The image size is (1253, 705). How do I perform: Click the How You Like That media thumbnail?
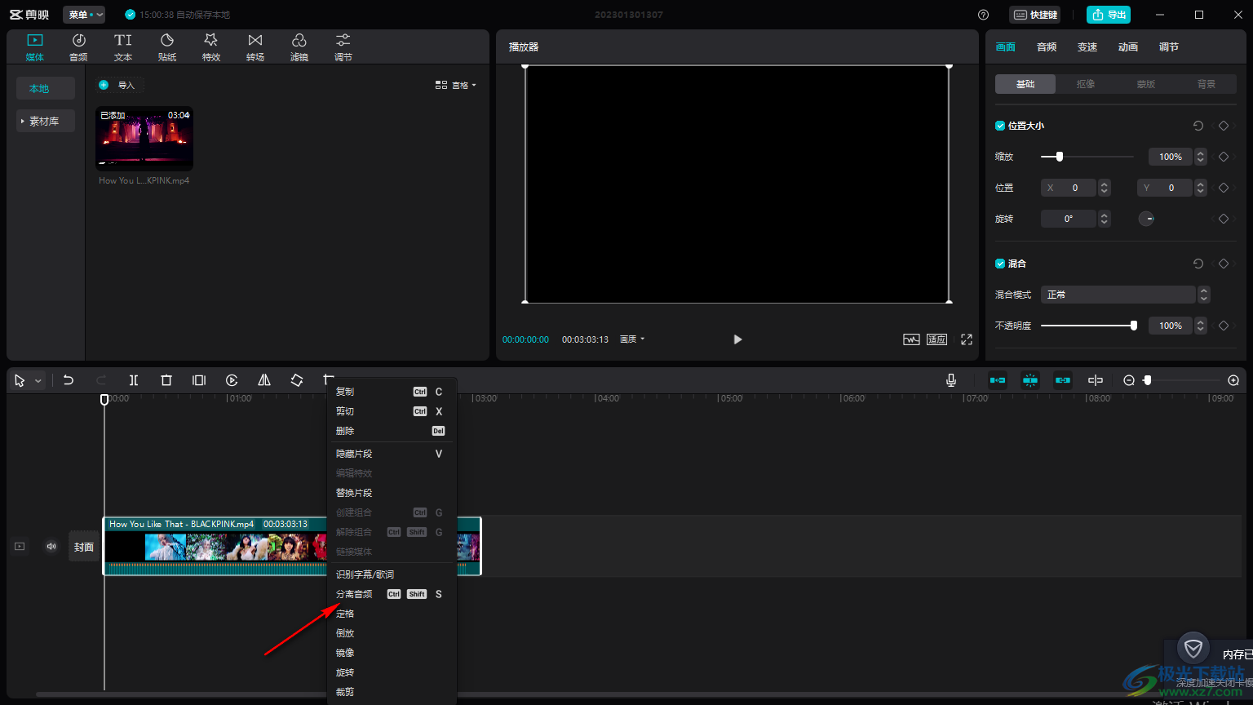point(144,138)
